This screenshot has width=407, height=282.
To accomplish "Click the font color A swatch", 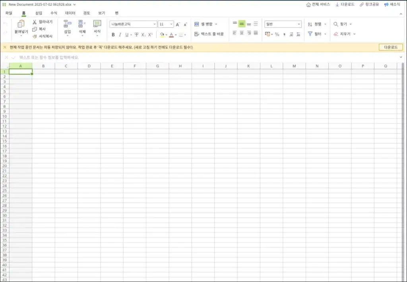I will click(x=171, y=35).
